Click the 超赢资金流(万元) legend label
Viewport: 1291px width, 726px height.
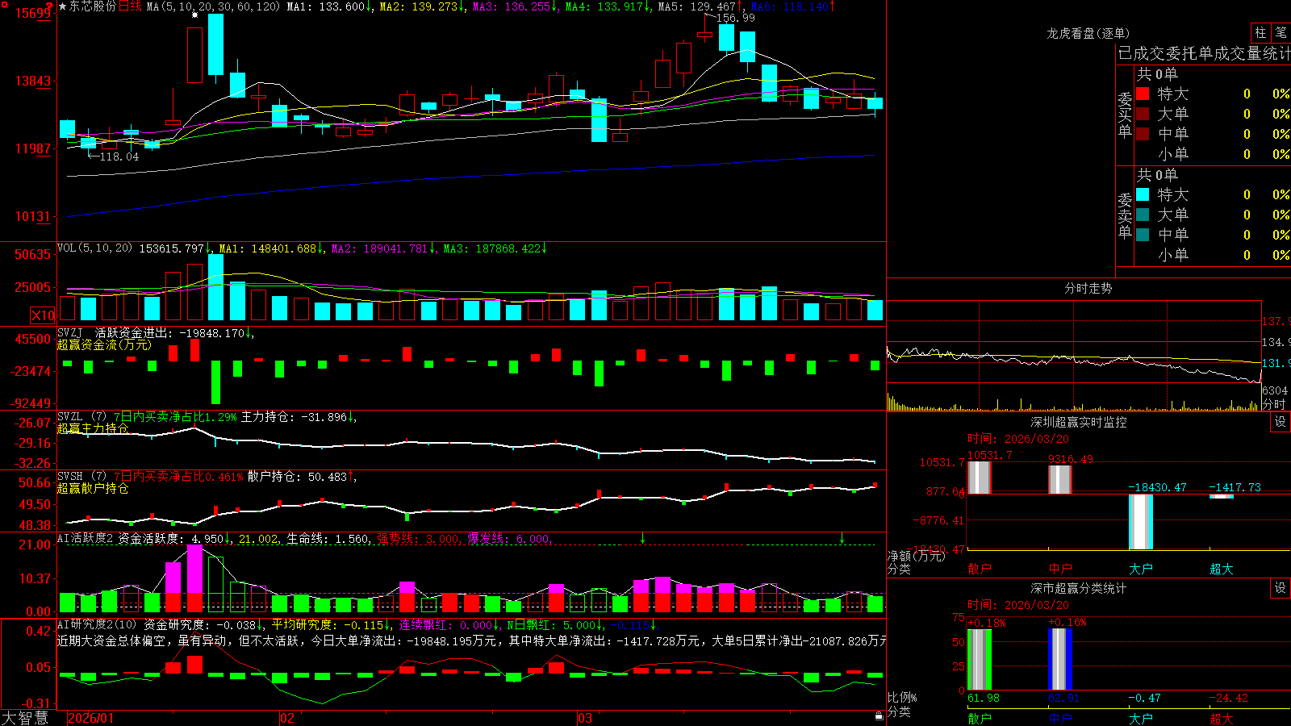tap(104, 344)
